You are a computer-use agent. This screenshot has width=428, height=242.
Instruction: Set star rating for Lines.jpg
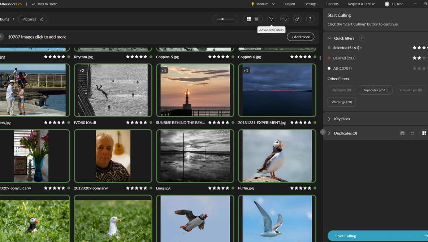coord(219,188)
